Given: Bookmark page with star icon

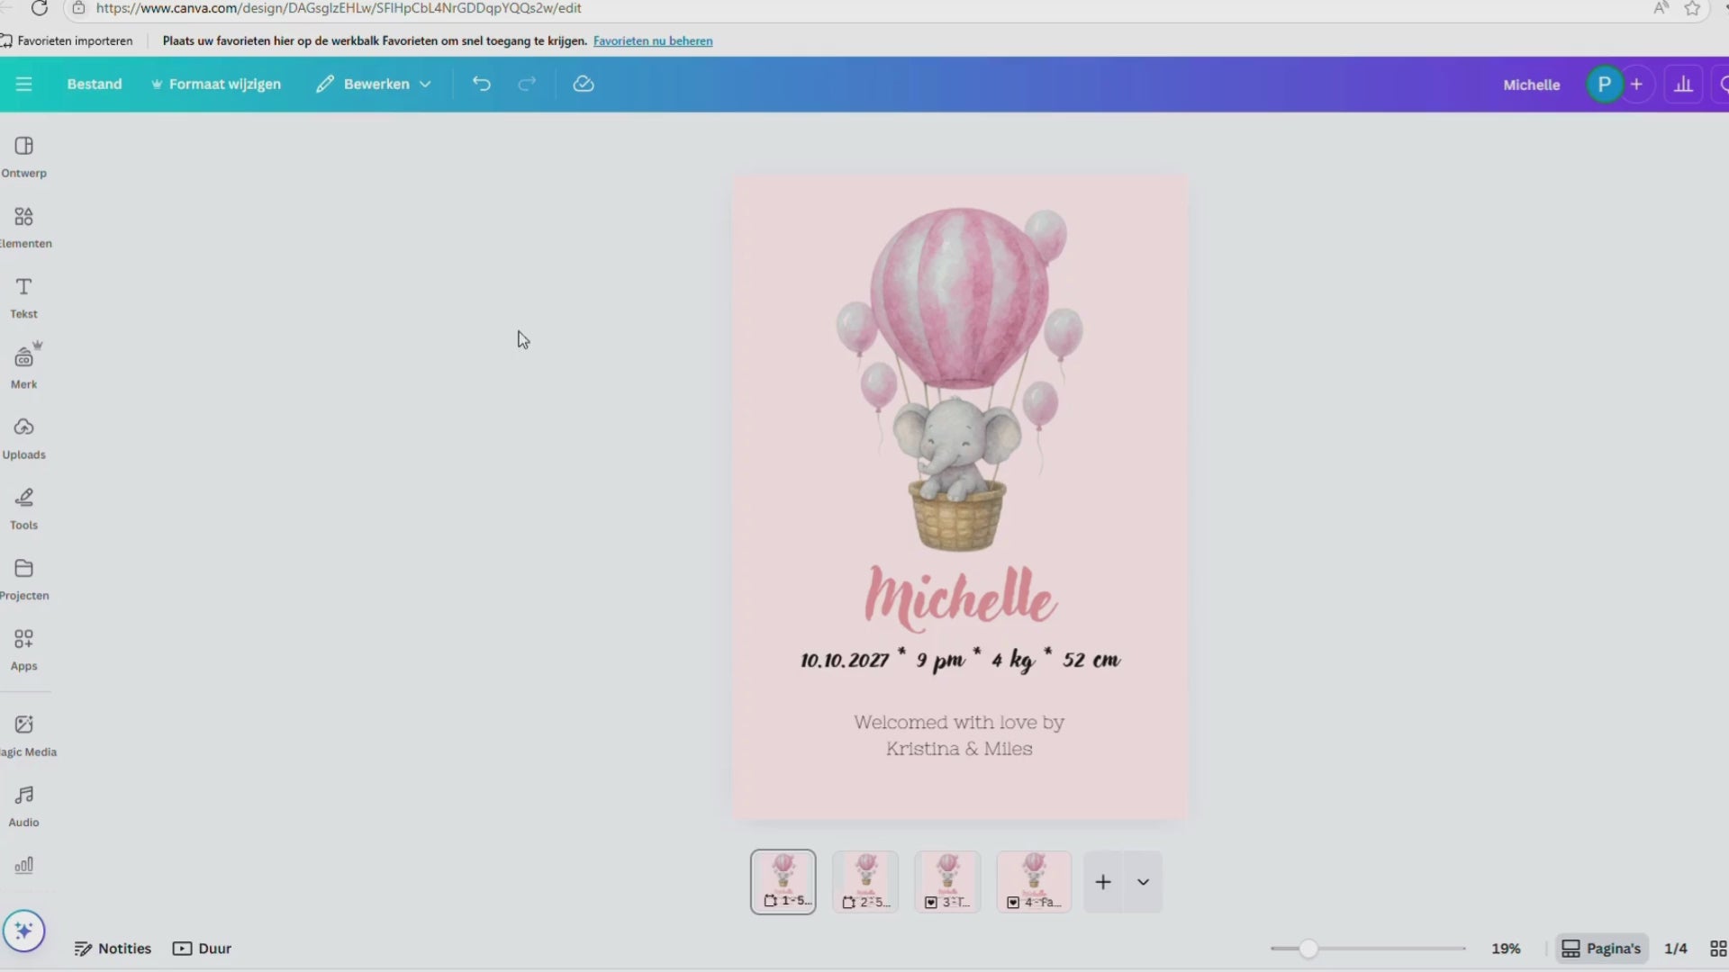Looking at the screenshot, I should (x=1692, y=8).
